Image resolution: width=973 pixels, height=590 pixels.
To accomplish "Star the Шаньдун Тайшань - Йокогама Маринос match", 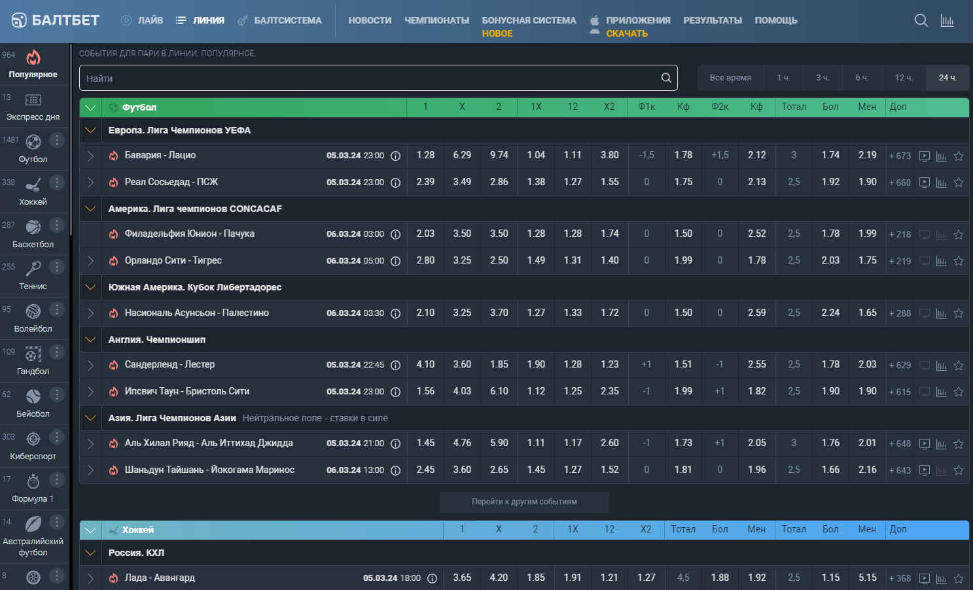I will [959, 470].
